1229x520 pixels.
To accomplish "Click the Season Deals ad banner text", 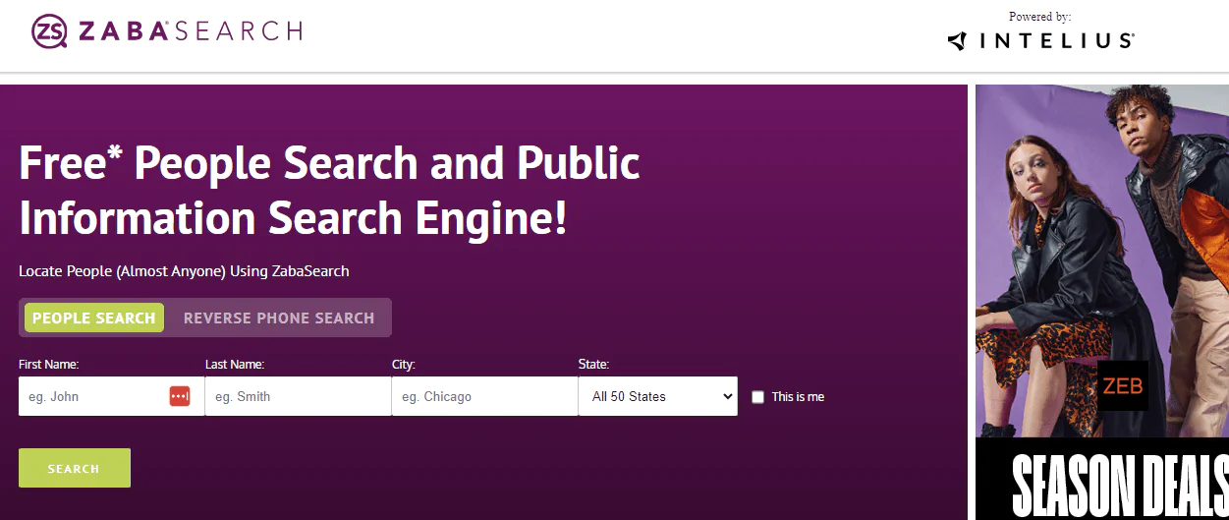I will point(1119,486).
